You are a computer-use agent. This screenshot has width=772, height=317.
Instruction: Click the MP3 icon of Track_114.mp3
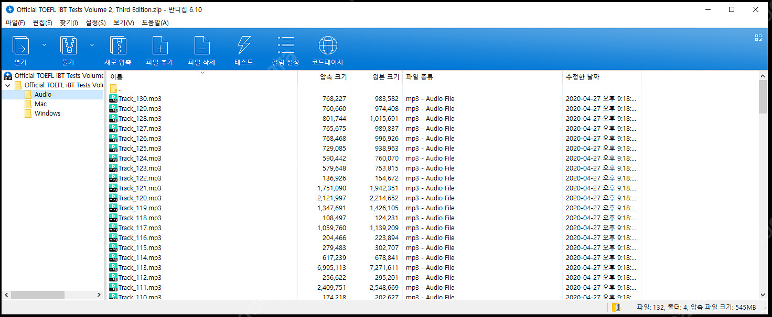click(x=113, y=258)
